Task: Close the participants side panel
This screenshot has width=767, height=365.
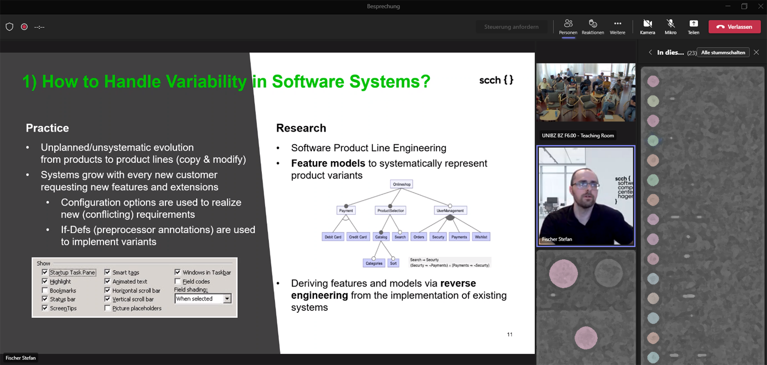Action: coord(756,53)
